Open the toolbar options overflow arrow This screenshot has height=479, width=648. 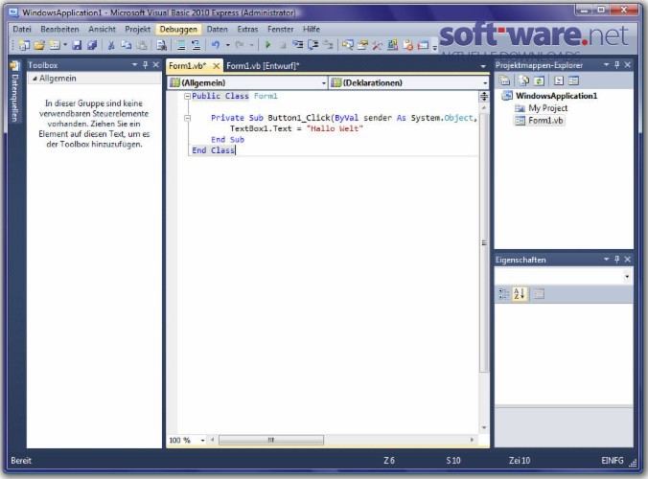pyautogui.click(x=434, y=47)
